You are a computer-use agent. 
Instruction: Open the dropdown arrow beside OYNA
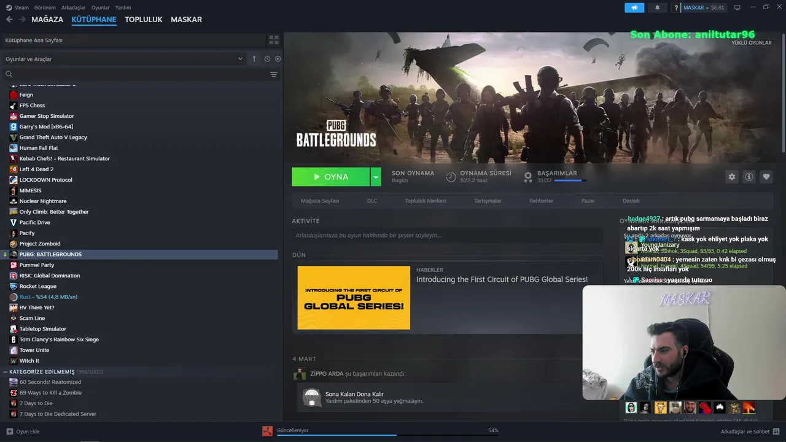tap(376, 177)
